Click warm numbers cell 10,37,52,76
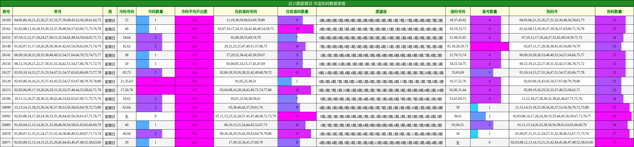This screenshot has height=147, width=634. tap(458, 81)
